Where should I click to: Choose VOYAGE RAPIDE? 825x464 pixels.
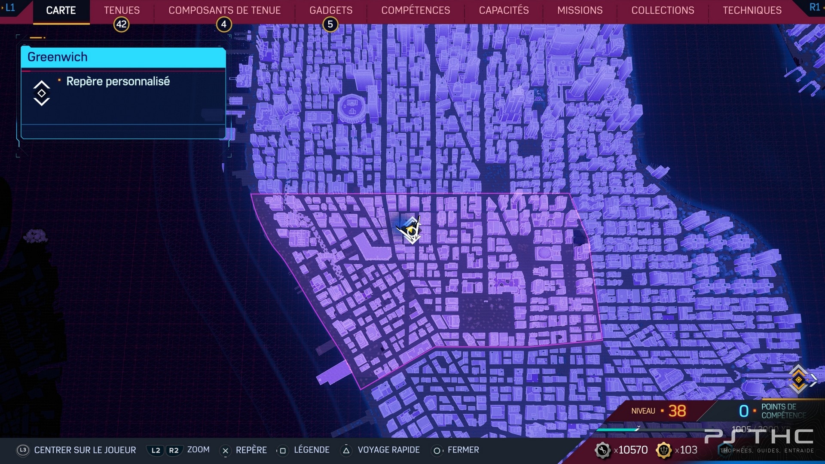click(388, 450)
